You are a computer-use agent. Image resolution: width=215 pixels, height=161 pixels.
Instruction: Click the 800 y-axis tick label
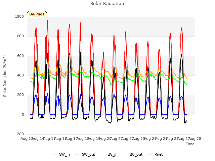point(20,36)
